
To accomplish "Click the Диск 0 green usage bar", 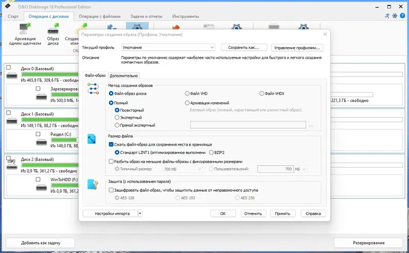I will [50, 74].
